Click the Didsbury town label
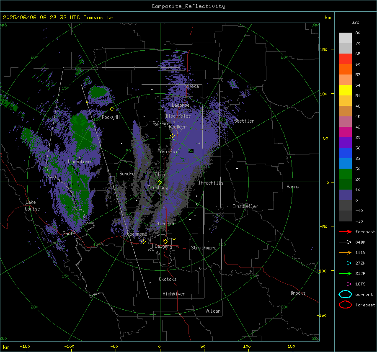The height and width of the screenshot is (352, 377). pos(158,188)
